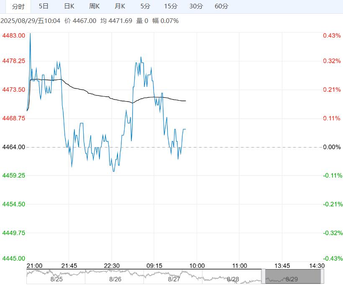The image size is (343, 285).
Task: Click the 0.43% top percentage label
Action: pyautogui.click(x=332, y=36)
